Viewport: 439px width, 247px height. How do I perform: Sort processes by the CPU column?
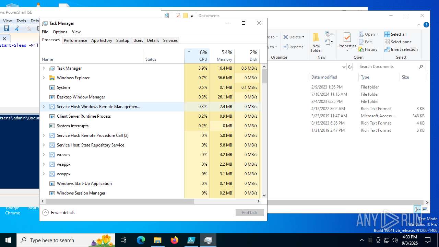coord(197,56)
